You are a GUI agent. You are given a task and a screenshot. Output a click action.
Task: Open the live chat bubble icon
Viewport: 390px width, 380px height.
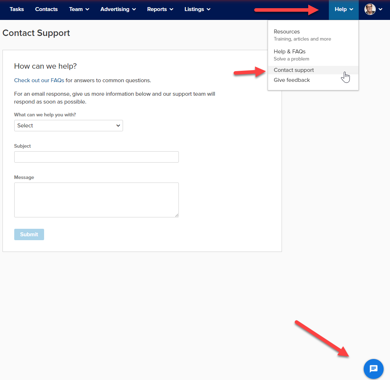pyautogui.click(x=373, y=369)
